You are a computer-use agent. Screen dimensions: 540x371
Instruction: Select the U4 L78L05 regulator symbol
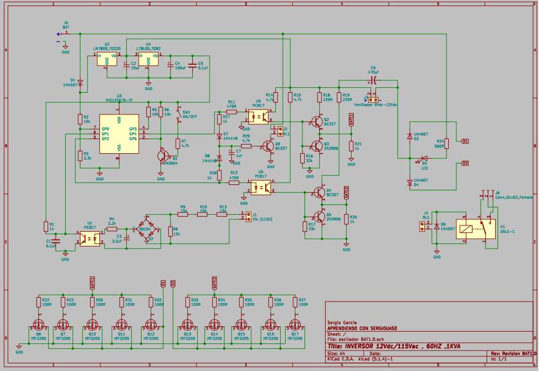(148, 59)
